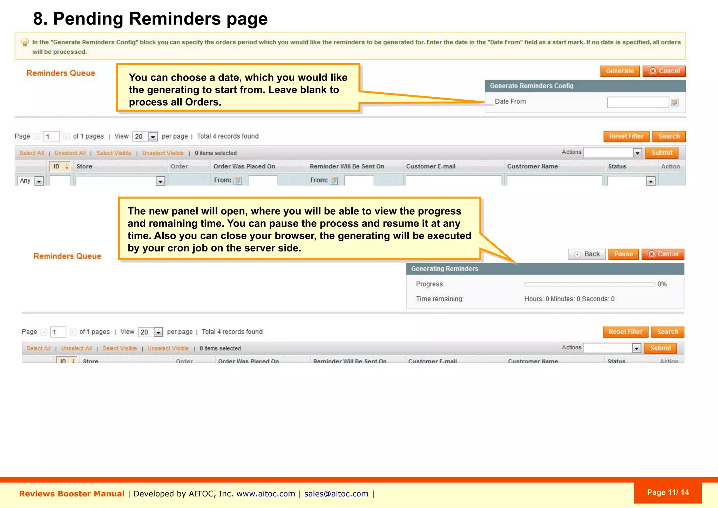
Task: Sort by Custromer Name column header
Action: (533, 166)
